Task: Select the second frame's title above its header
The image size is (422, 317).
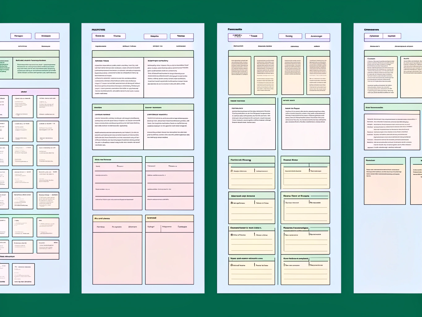Action: click(x=98, y=30)
